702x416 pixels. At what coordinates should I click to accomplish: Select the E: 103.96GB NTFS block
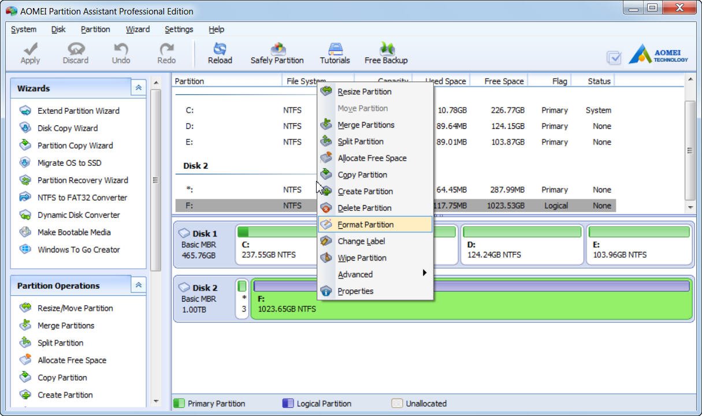coord(640,246)
